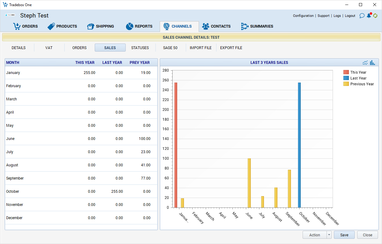Expand the Action dropdown arrow

click(329, 235)
